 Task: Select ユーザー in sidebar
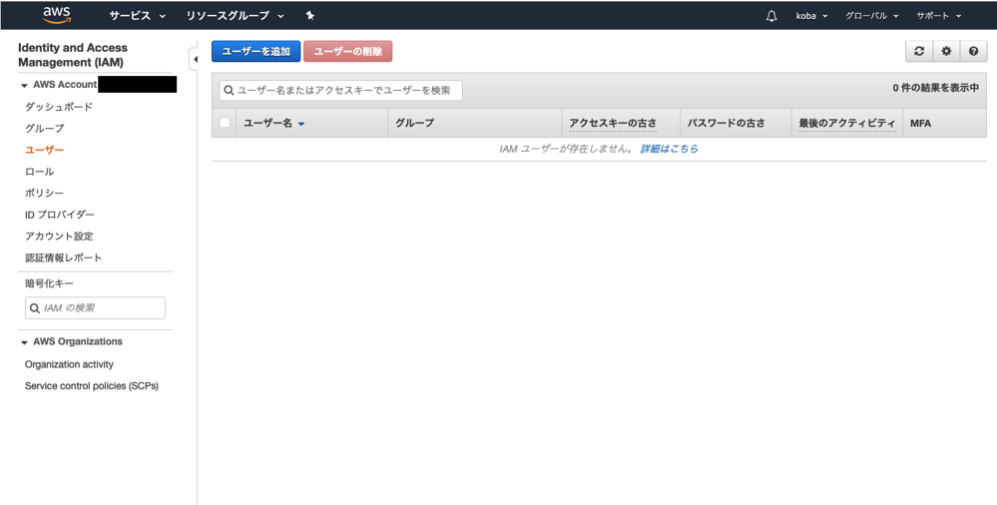pyautogui.click(x=45, y=150)
